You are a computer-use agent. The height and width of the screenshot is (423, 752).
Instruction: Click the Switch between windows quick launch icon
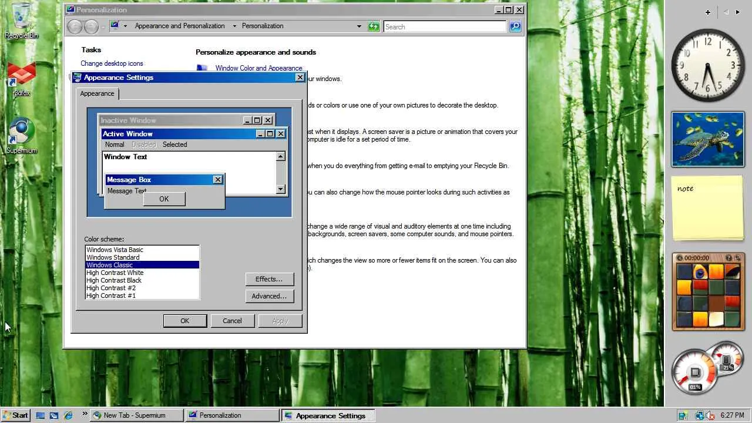point(54,415)
